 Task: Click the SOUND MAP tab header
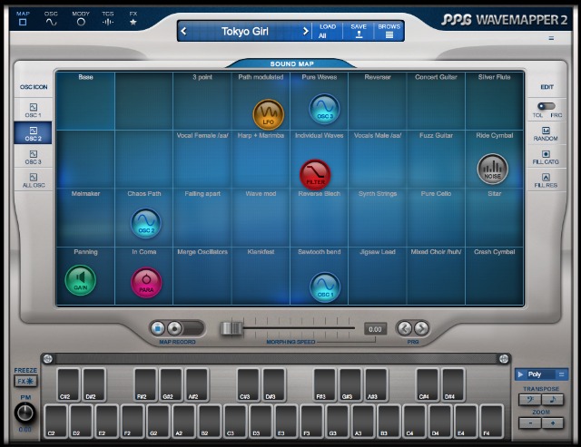coord(291,63)
